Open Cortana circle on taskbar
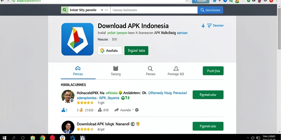This screenshot has height=140, width=281. (23, 138)
